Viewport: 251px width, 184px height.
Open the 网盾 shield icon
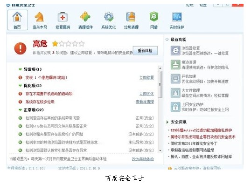154,17
